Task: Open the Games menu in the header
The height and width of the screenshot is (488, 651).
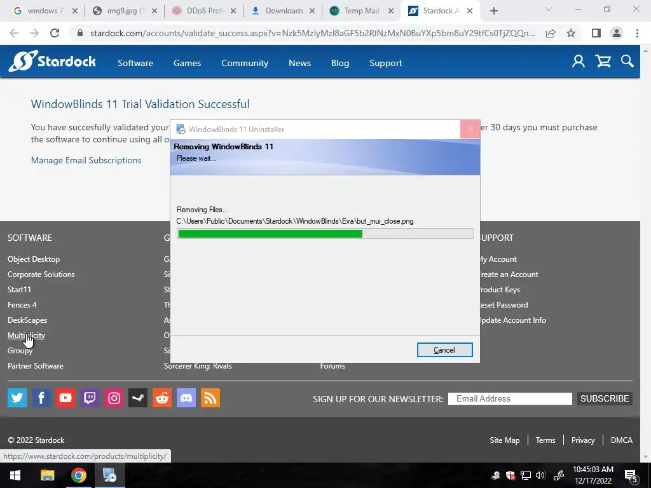Action: tap(188, 63)
